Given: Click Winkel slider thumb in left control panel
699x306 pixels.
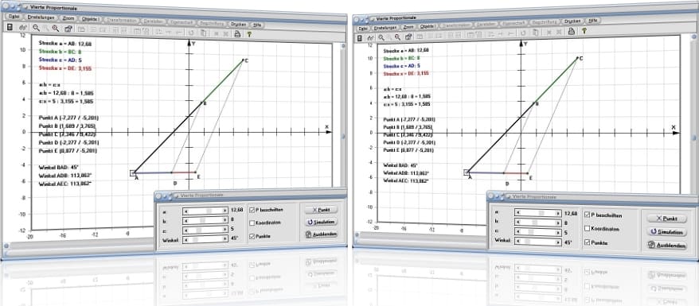Looking at the screenshot, I should point(195,239).
